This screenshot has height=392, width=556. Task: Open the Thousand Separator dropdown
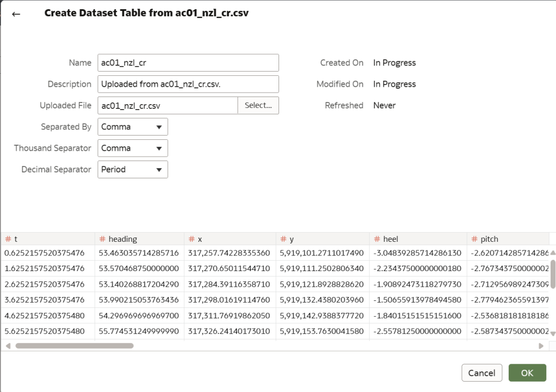pos(132,148)
